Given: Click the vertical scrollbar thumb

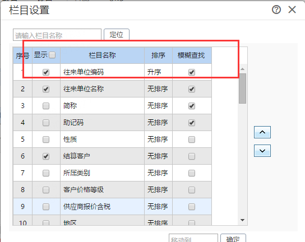Looking at the screenshot, I should click(242, 89).
